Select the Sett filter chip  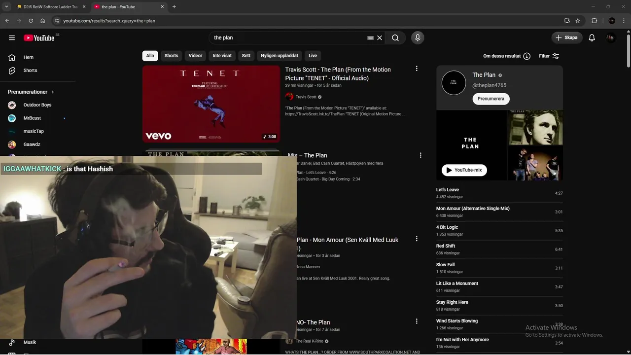point(246,56)
